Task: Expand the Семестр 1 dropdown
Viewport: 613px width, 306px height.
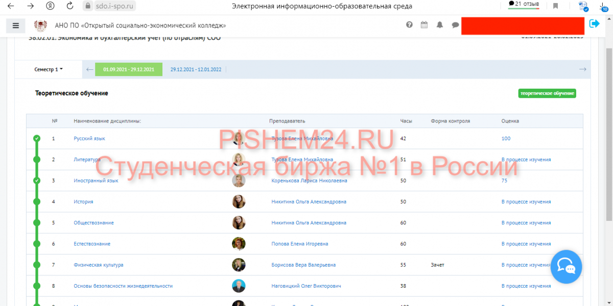Action: pos(49,69)
